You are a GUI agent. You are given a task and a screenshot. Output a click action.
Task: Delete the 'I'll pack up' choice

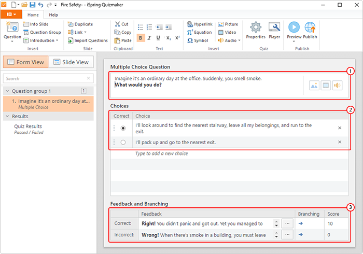click(x=340, y=142)
